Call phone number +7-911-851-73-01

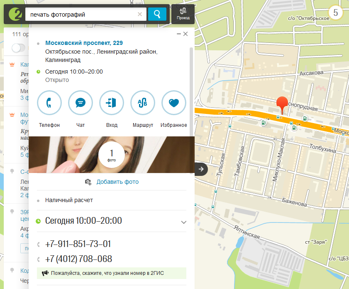(78, 244)
